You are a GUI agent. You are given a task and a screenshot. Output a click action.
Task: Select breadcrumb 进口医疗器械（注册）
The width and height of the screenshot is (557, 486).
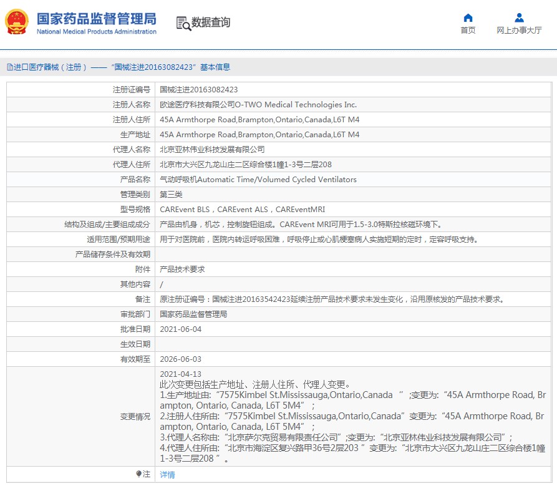click(50, 67)
